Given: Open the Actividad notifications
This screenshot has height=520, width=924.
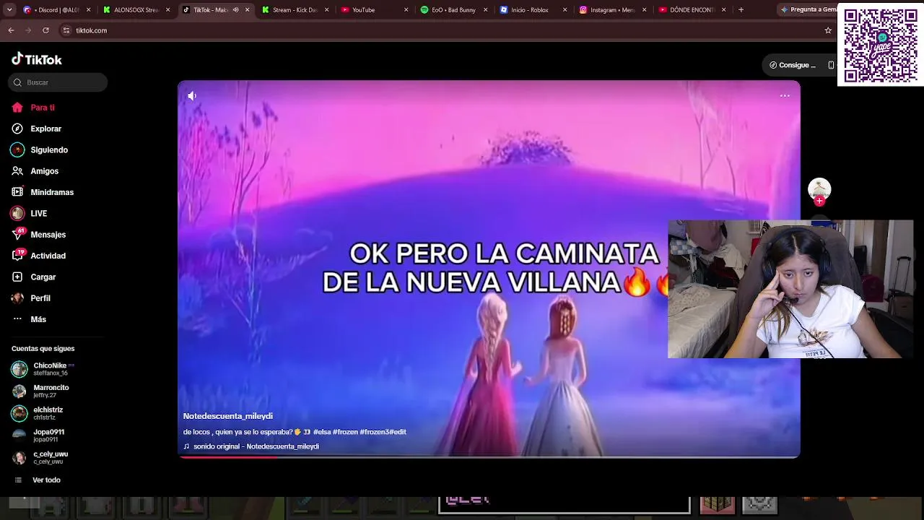Looking at the screenshot, I should [x=38, y=256].
